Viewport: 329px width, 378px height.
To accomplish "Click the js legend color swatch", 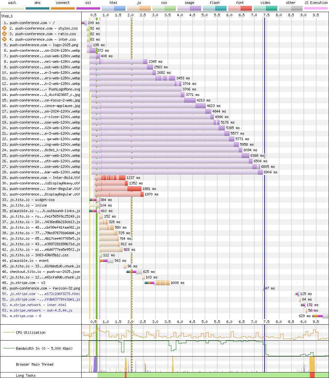I will pos(139,8).
